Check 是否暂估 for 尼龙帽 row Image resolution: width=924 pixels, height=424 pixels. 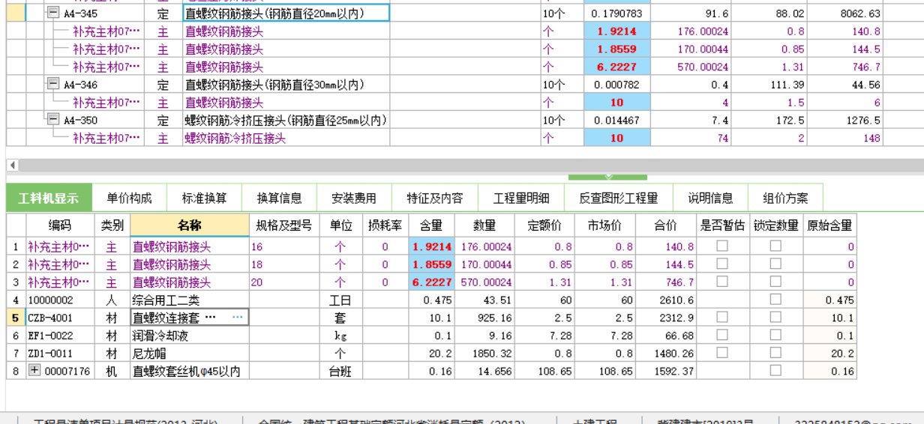tap(721, 353)
